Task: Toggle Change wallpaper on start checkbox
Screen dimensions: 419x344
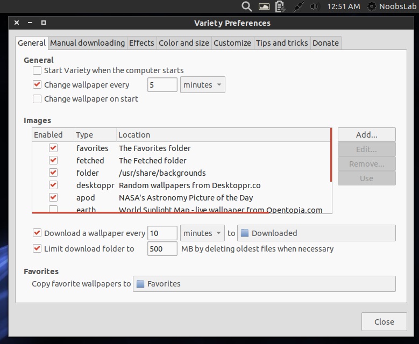Action: tap(37, 99)
